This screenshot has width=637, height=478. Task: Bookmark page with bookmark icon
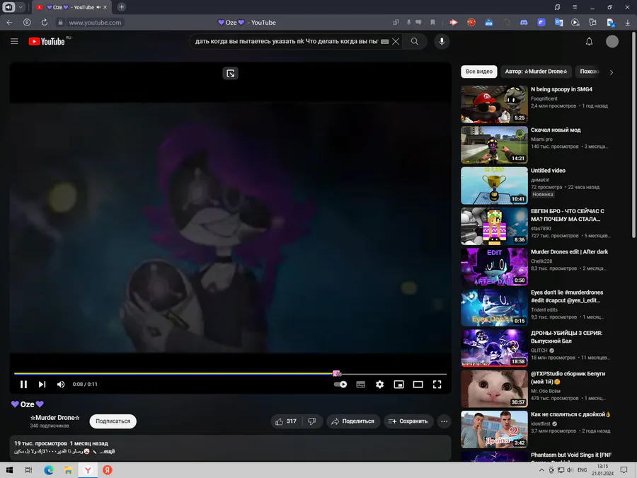pyautogui.click(x=432, y=23)
